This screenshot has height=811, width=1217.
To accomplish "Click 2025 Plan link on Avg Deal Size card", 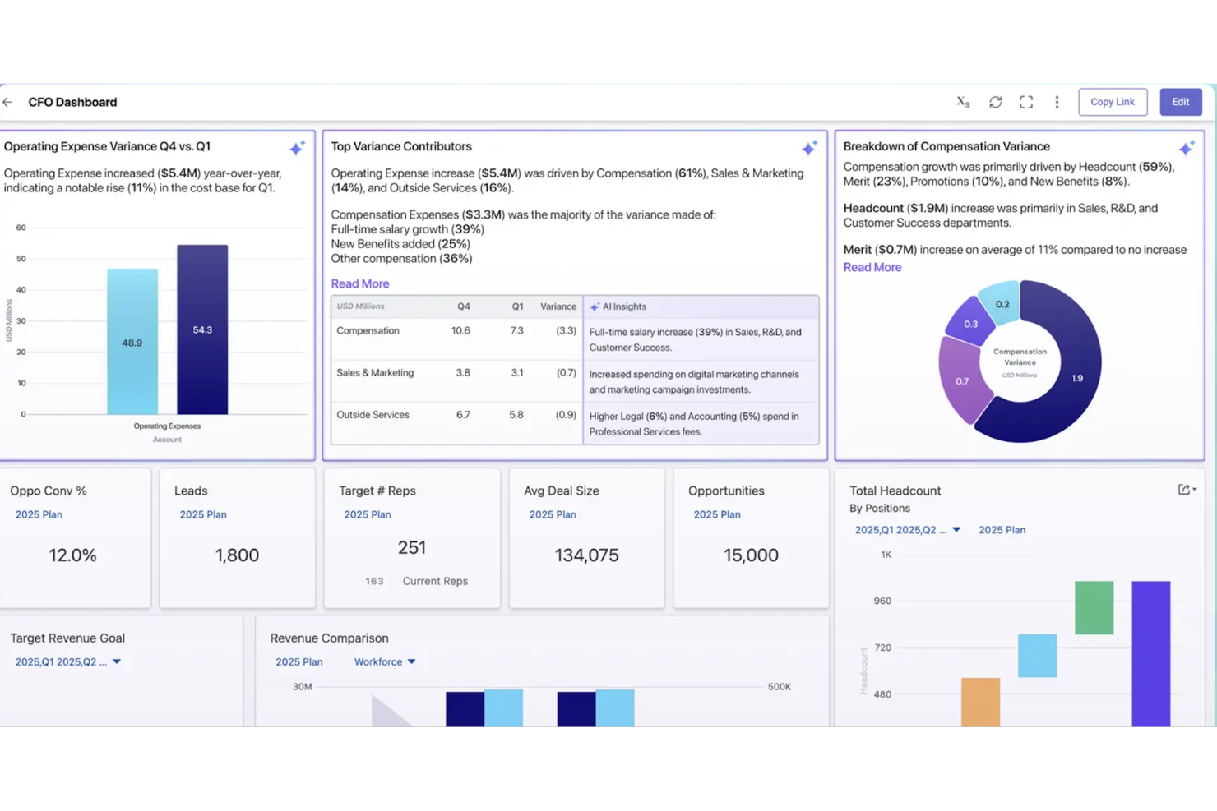I will click(x=553, y=514).
